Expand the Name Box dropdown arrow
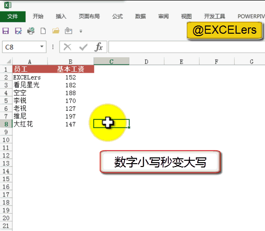265x231 pixels. pos(42,47)
